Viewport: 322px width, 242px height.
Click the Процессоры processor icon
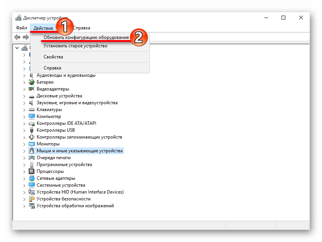tap(32, 171)
